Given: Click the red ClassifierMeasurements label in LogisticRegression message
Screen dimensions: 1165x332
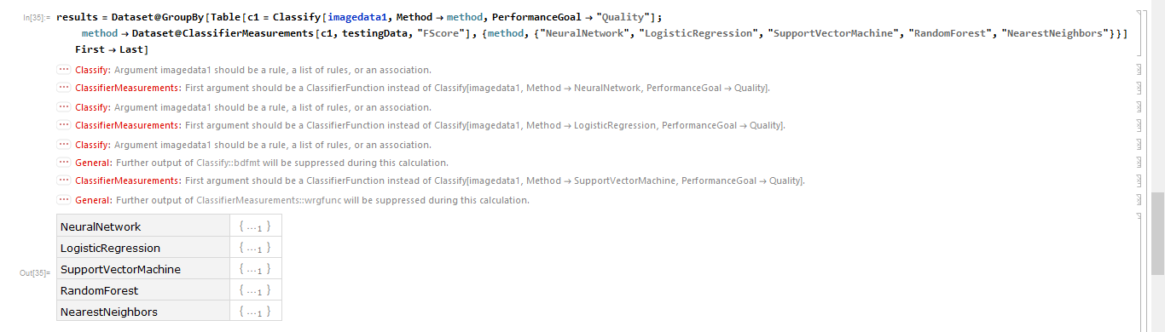Looking at the screenshot, I should (128, 126).
